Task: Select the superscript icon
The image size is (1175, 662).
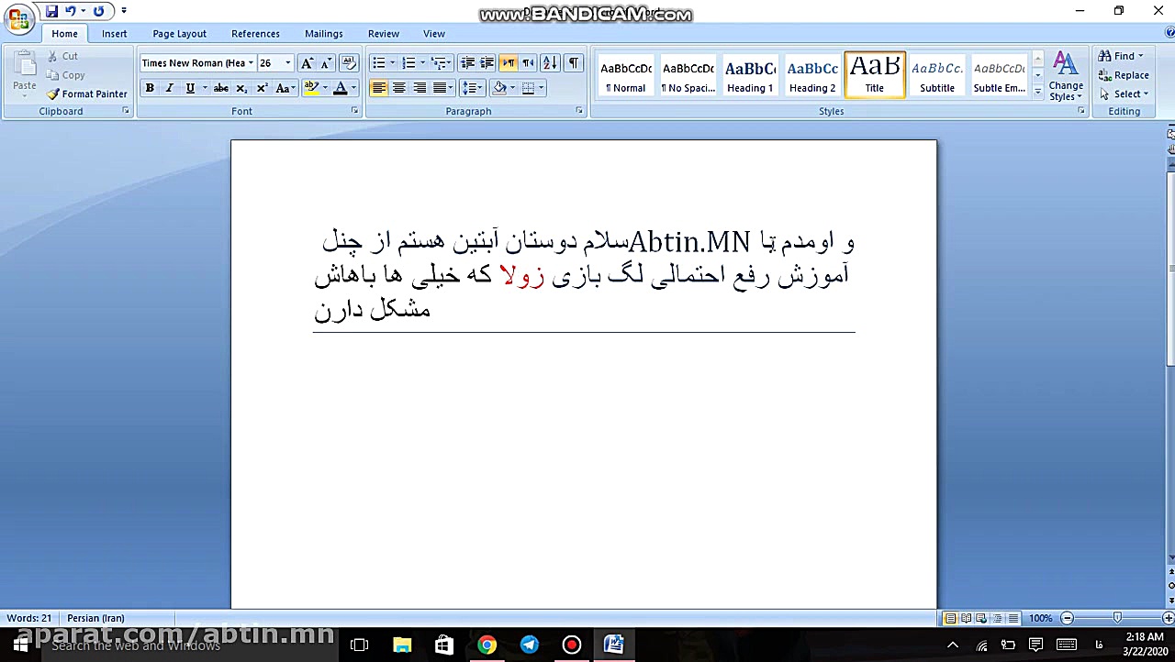Action: click(263, 87)
